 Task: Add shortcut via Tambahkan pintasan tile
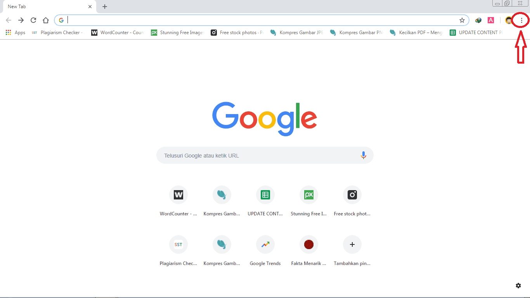tap(352, 251)
